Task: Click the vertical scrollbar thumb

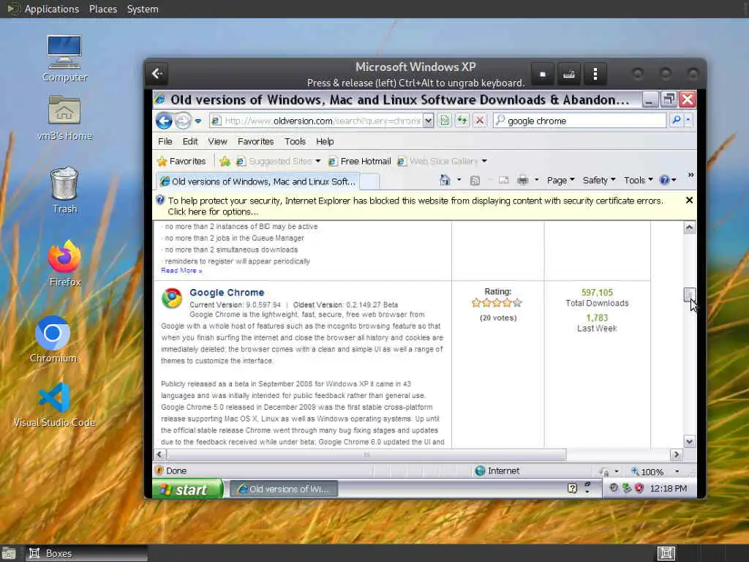Action: (689, 295)
